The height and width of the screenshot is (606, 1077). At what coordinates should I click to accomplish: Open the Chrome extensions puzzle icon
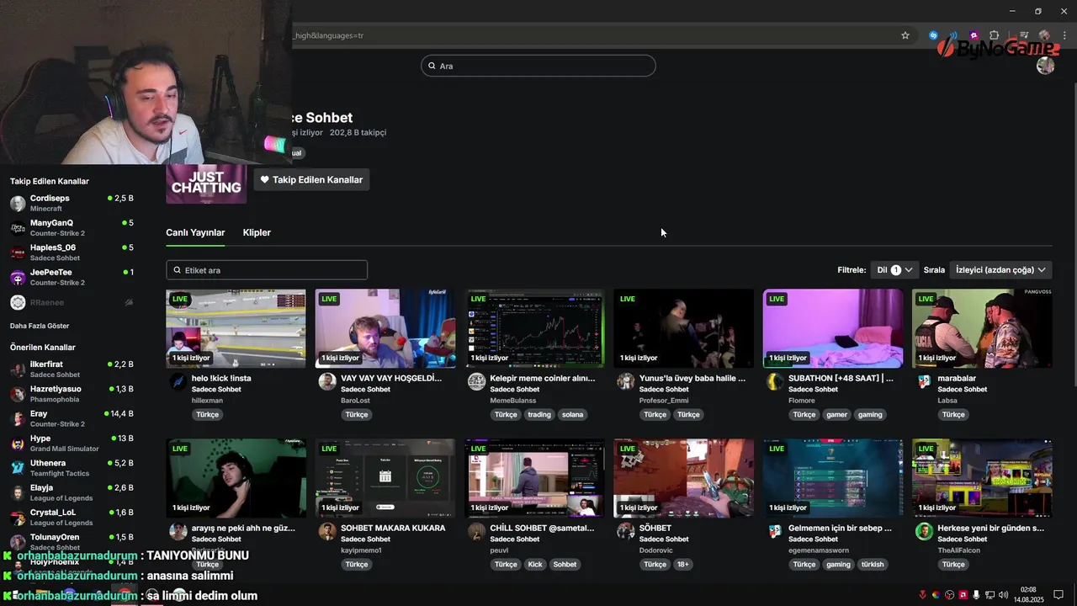tap(994, 35)
